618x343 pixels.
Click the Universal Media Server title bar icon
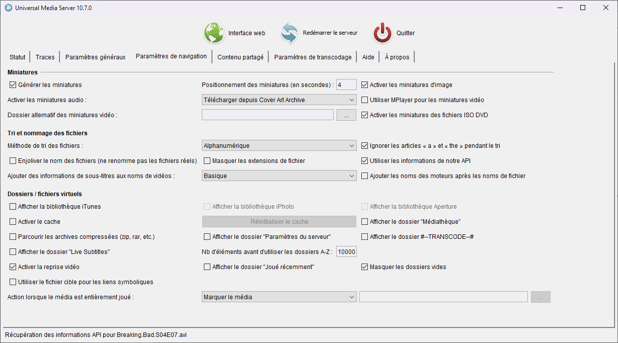click(8, 8)
